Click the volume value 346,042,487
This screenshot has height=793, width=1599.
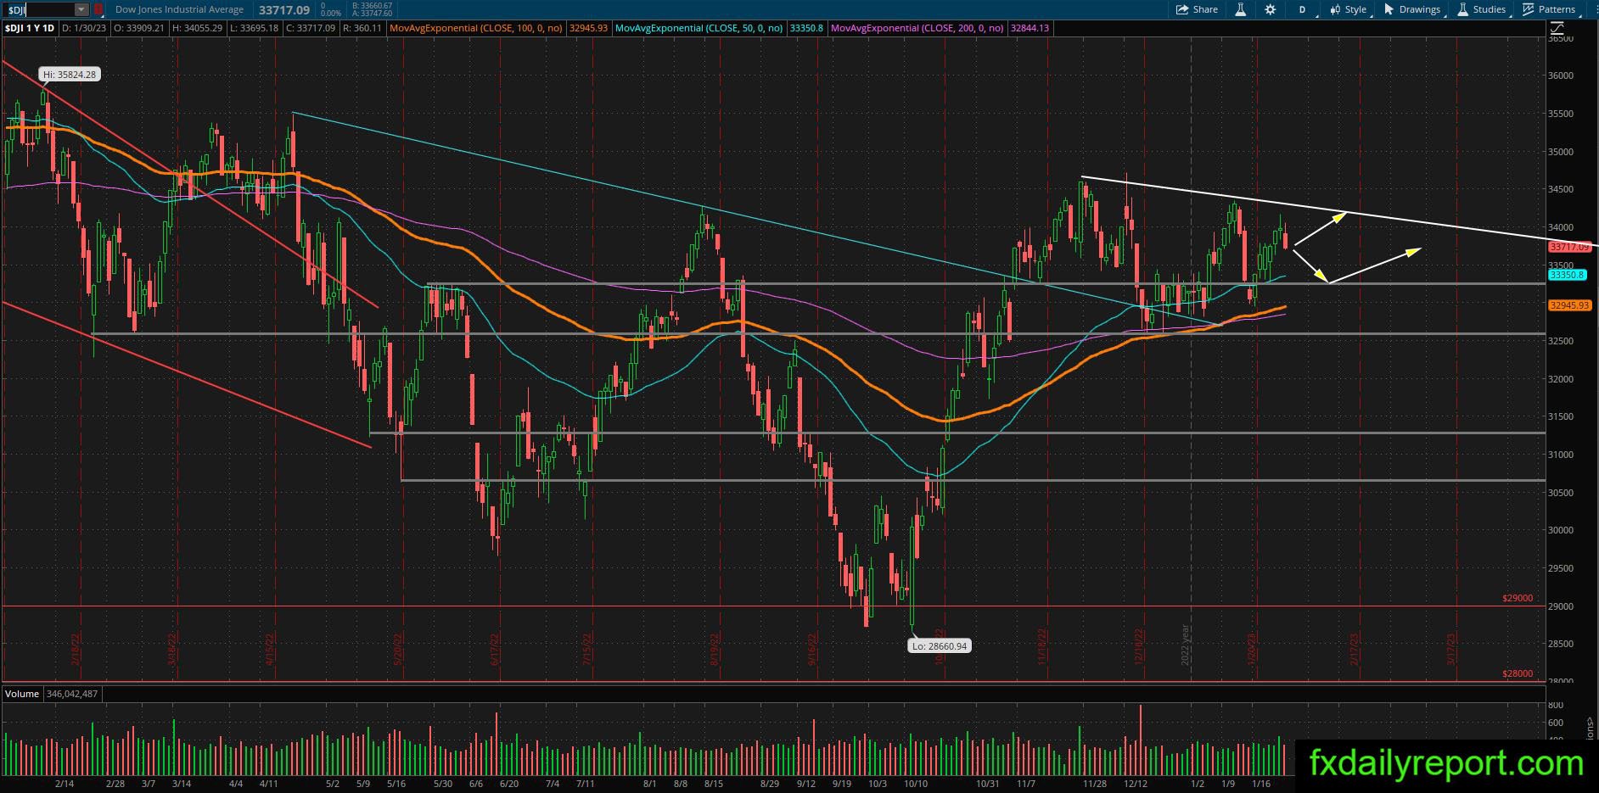[71, 694]
